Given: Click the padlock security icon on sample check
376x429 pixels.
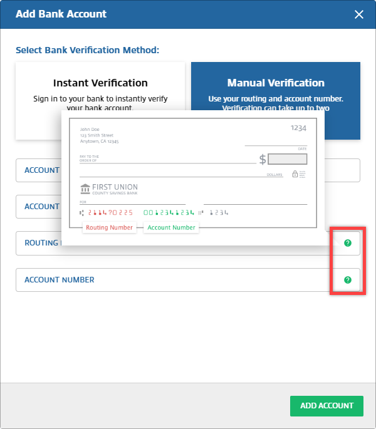Looking at the screenshot, I should (295, 174).
